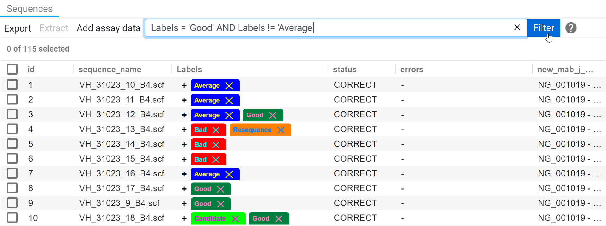The image size is (606, 226).
Task: Remove the Average label from row 1
Action: click(229, 86)
